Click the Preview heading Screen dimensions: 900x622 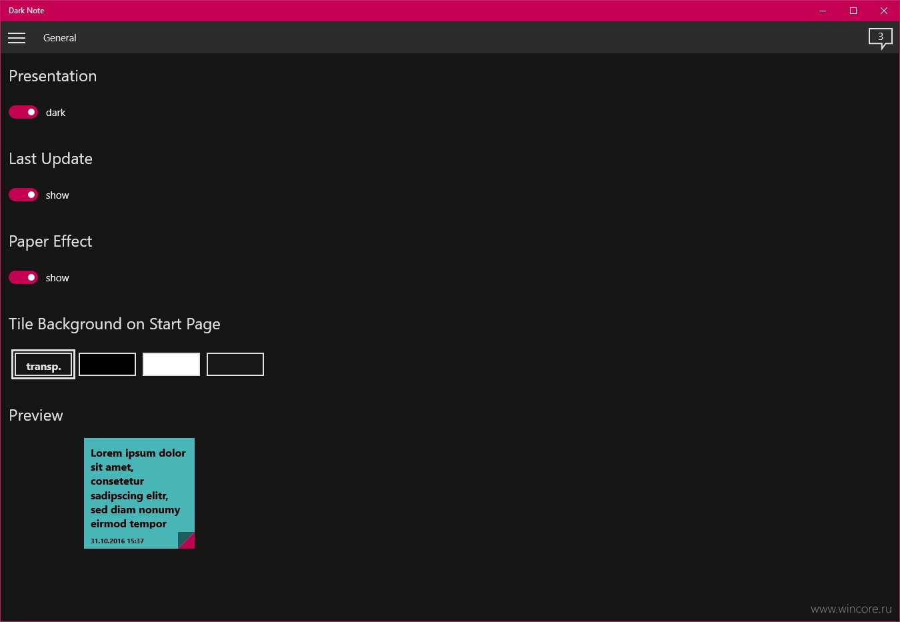click(36, 415)
